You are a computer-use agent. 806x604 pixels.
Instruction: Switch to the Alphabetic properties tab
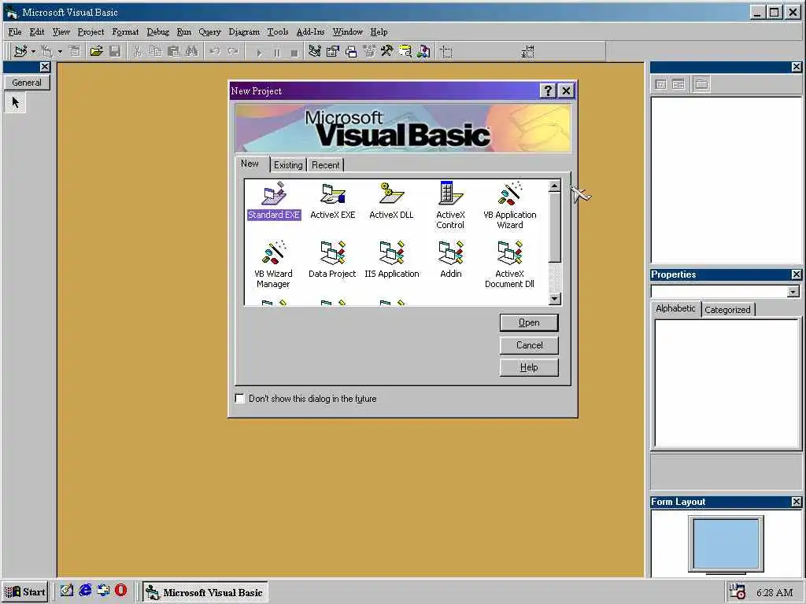(x=675, y=308)
